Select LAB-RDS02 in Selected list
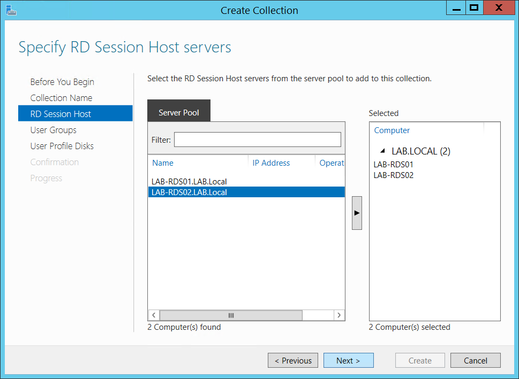Image resolution: width=519 pixels, height=379 pixels. click(x=393, y=175)
